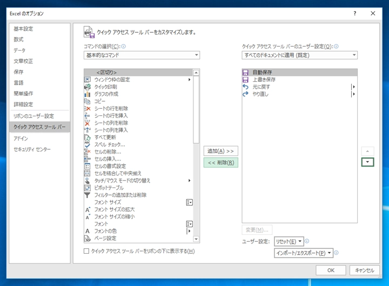Switch to 詳細設定 options category
389x286 pixels.
[23, 104]
